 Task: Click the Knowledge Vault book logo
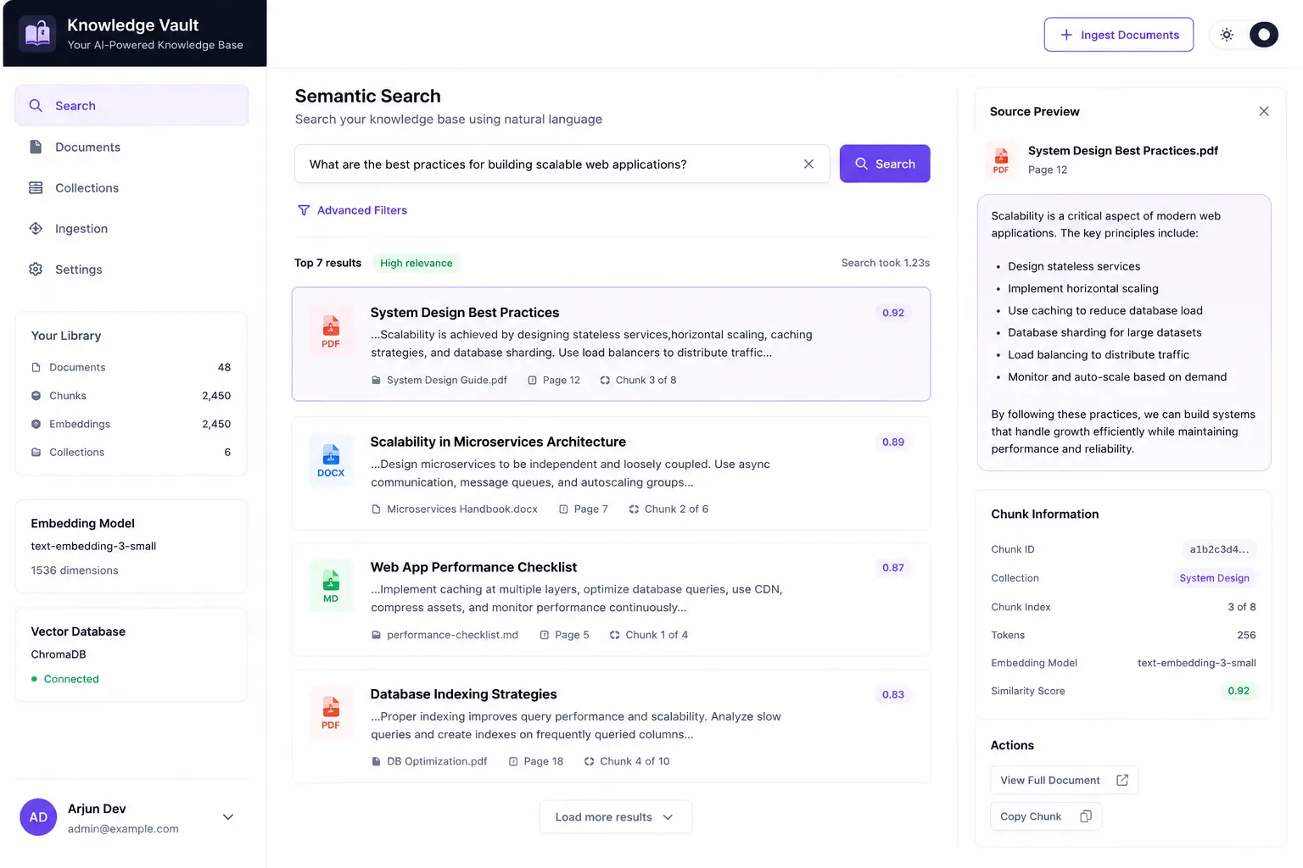37,34
